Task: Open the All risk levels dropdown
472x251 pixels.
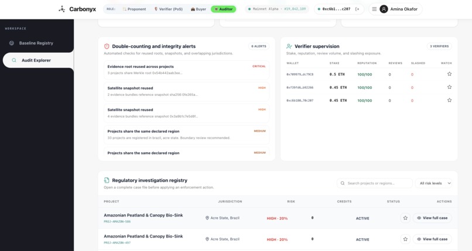Action: pyautogui.click(x=433, y=183)
